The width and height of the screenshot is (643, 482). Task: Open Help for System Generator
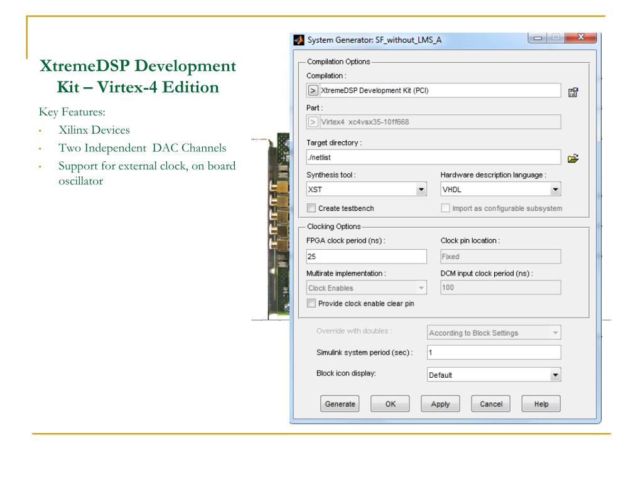pyautogui.click(x=541, y=404)
